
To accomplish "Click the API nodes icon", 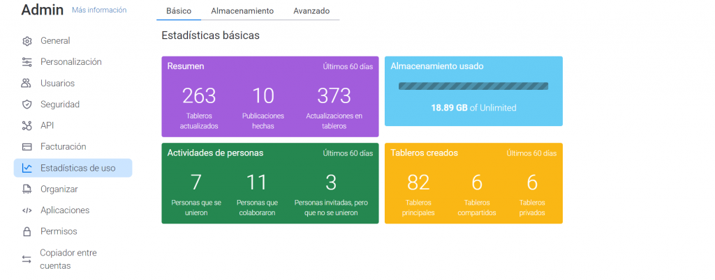I will tap(27, 126).
